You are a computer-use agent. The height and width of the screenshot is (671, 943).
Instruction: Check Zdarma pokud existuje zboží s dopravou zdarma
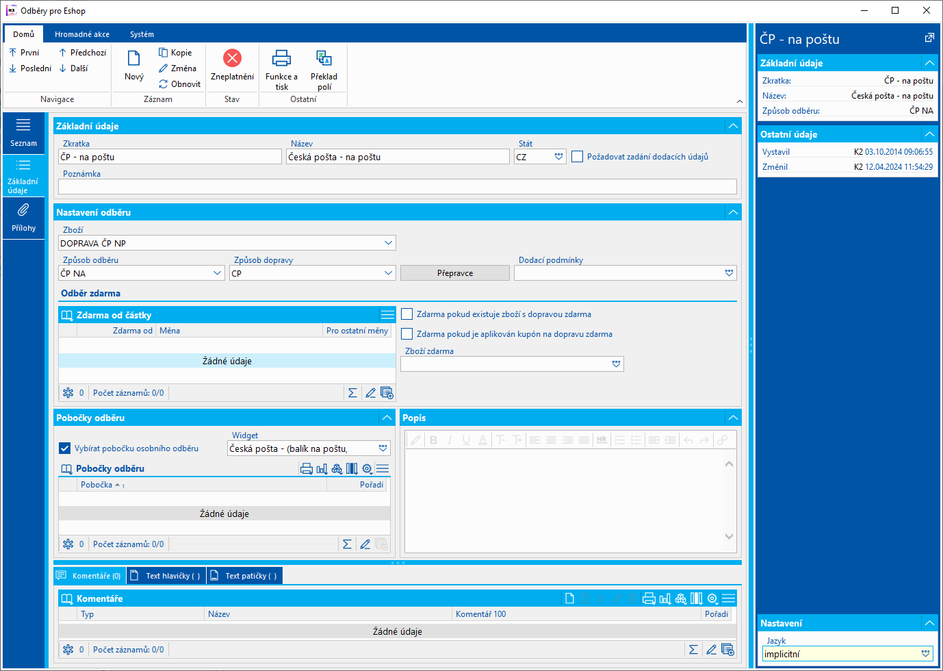click(x=406, y=314)
